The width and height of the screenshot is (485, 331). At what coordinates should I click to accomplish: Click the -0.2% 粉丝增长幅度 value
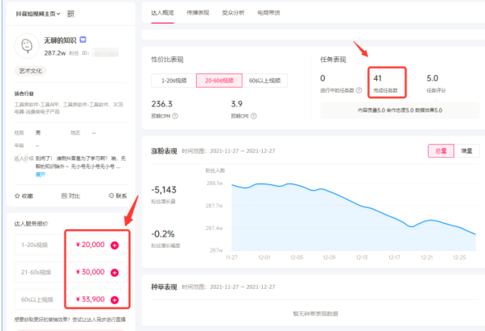pos(162,234)
